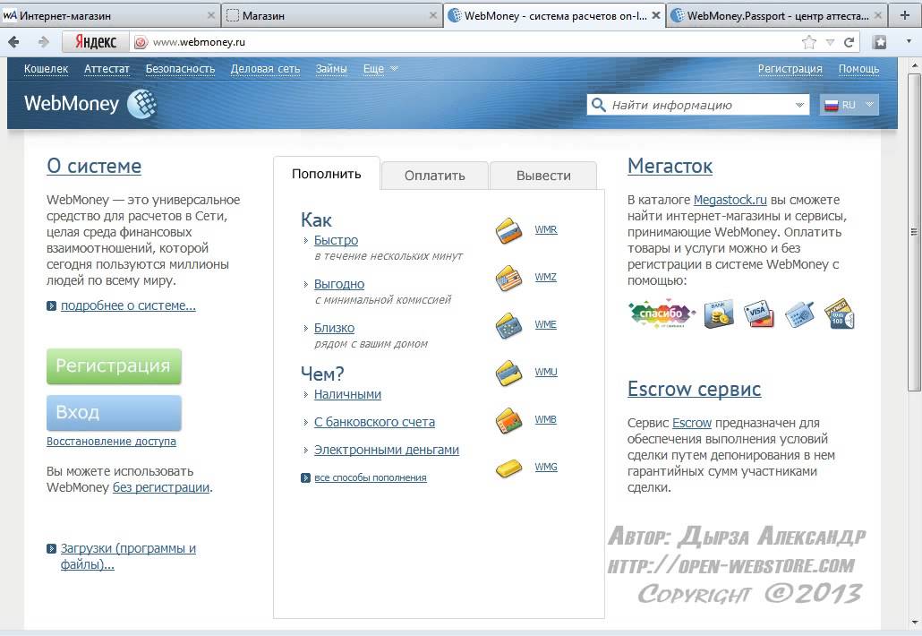
Task: Open the Escrow link in description
Action: click(691, 423)
